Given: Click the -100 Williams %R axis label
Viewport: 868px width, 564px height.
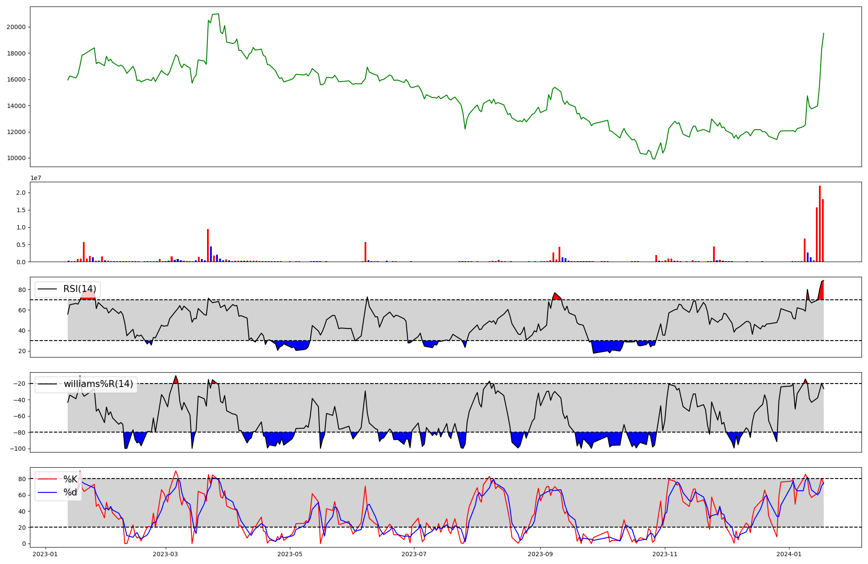Looking at the screenshot, I should pyautogui.click(x=18, y=449).
